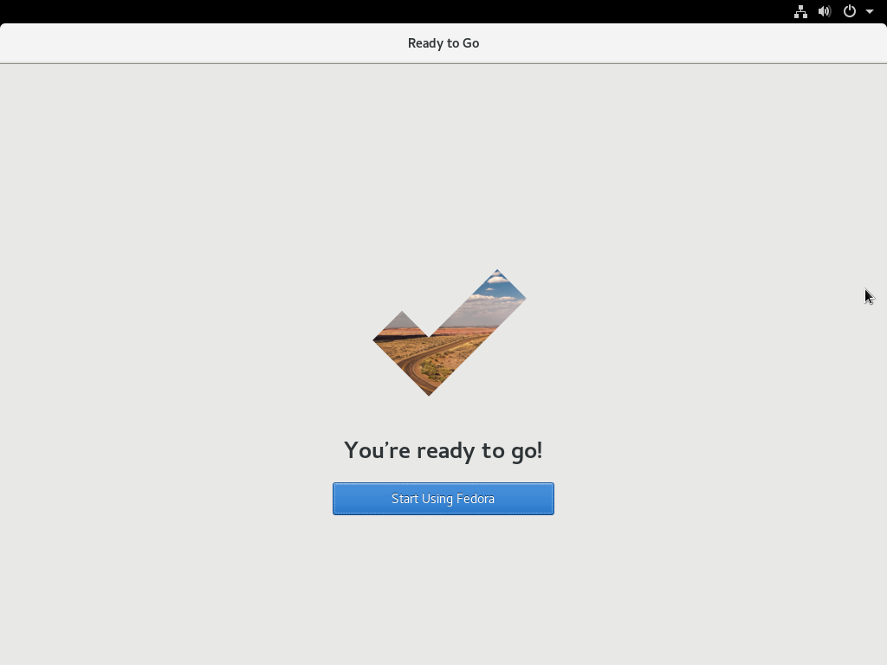Click the "You're ready to go!" heading
Viewport: 887px width, 665px height.
pos(443,450)
